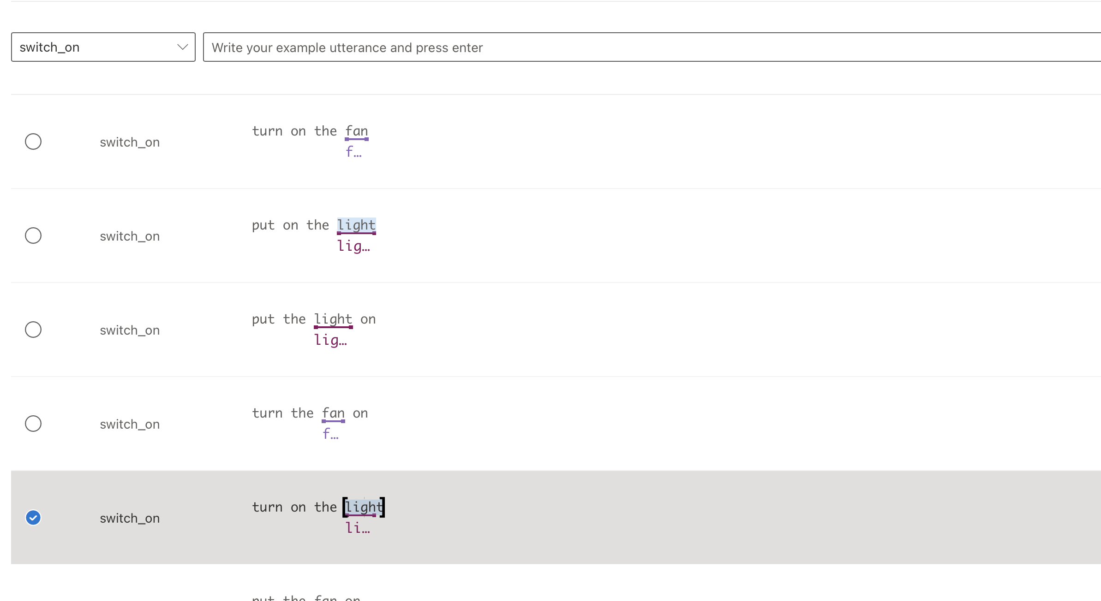
Task: Focus the example utterance input field
Action: tap(646, 47)
